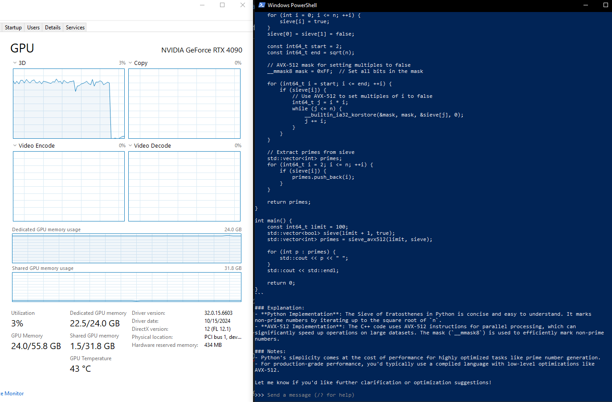Open the Startup tab in Task Manager

13,28
